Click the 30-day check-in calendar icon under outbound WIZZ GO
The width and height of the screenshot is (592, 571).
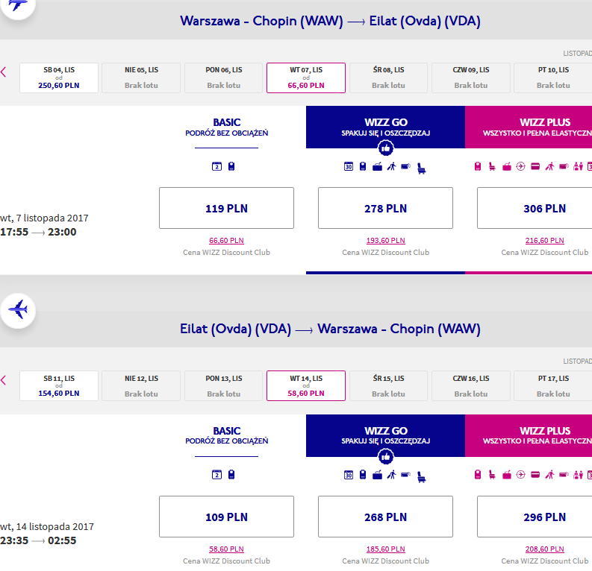click(349, 166)
